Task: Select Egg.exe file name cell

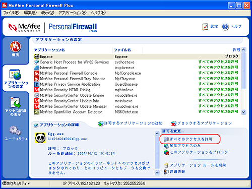Action: [x=121, y=56]
